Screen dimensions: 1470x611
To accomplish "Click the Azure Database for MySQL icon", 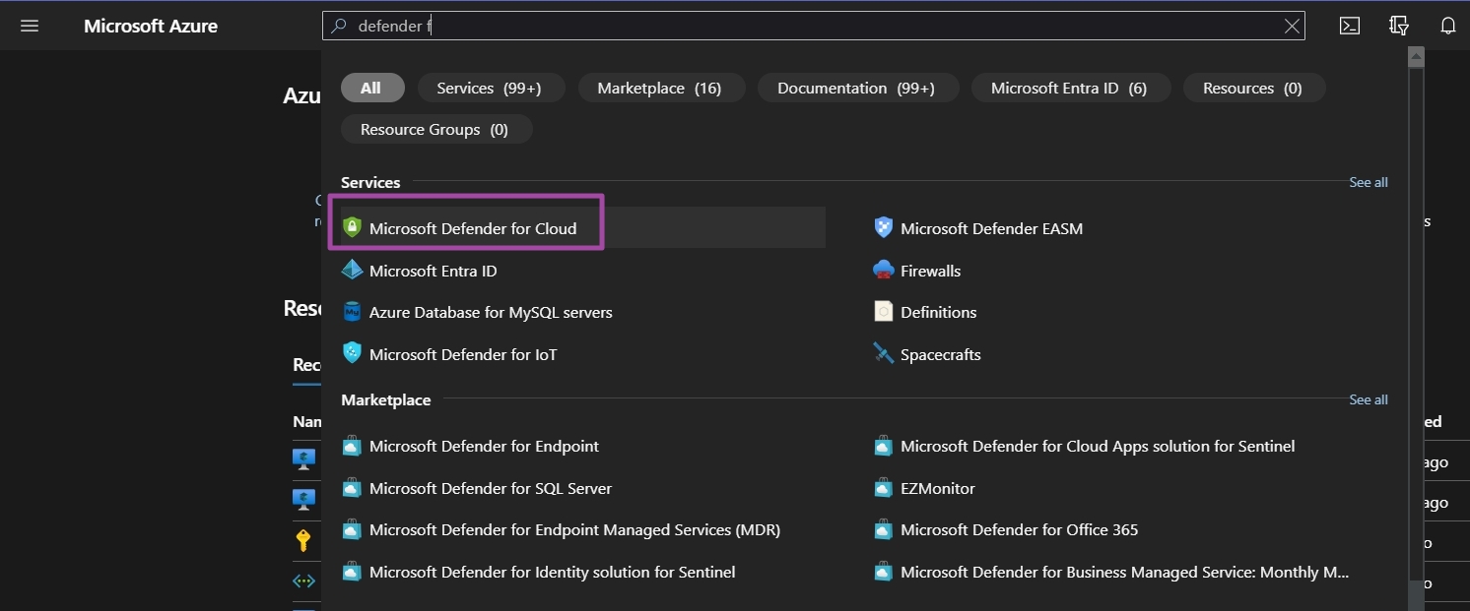I will point(352,312).
